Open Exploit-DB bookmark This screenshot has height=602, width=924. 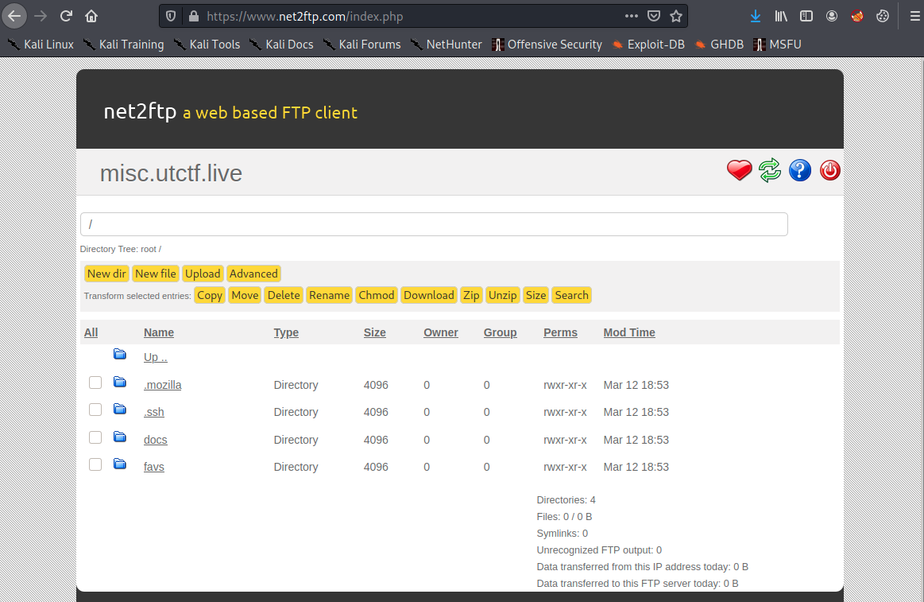tap(648, 45)
